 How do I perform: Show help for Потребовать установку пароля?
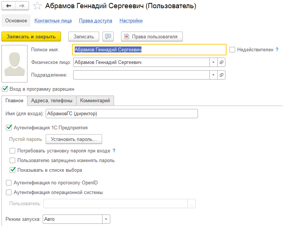click(114, 151)
